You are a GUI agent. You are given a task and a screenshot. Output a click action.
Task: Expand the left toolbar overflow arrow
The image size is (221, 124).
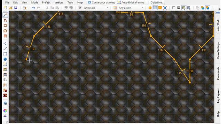pyautogui.click(x=7, y=122)
